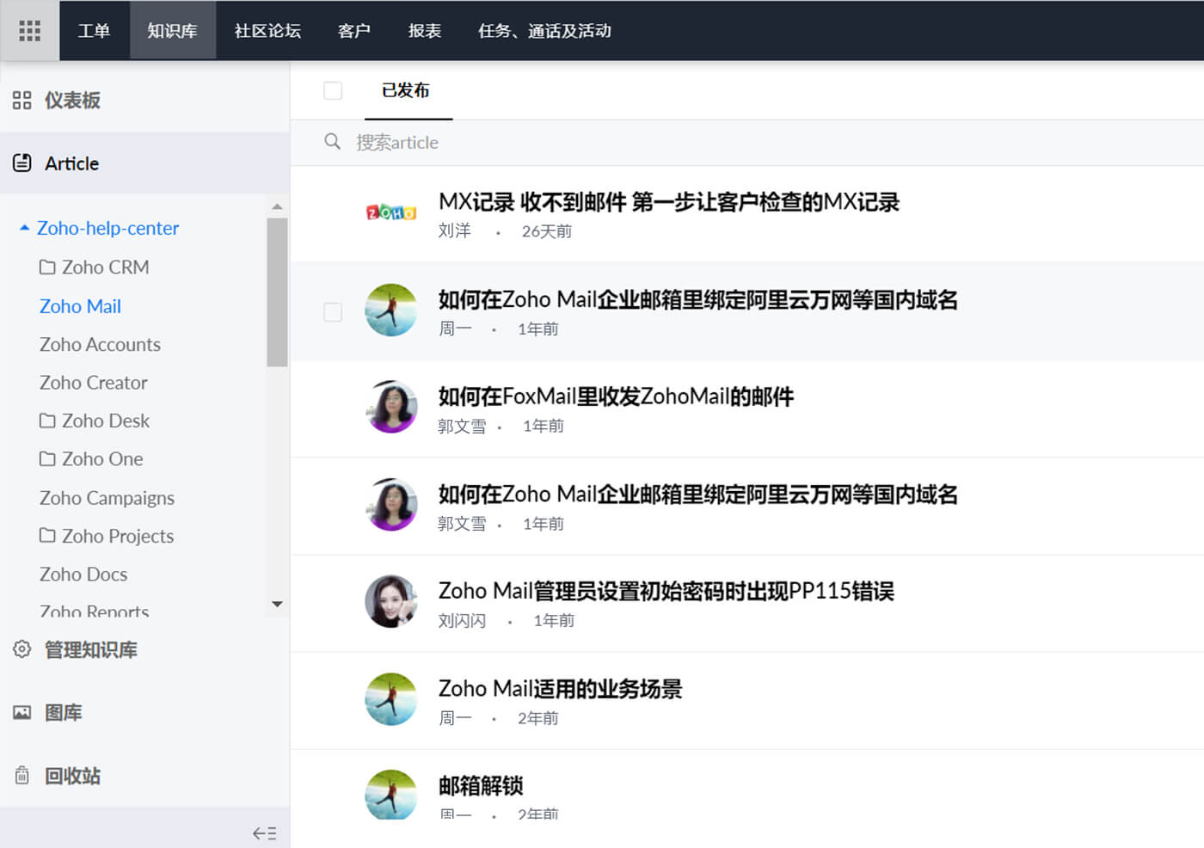Collapse sidebar with the arrow icon
1204x848 pixels.
pyautogui.click(x=264, y=833)
